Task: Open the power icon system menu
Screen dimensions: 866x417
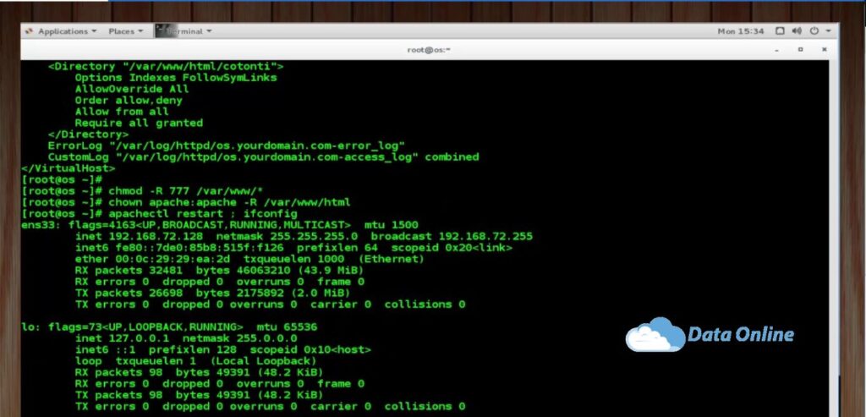Action: 814,31
